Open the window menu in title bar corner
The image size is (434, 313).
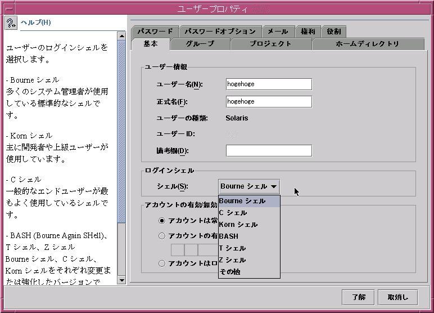point(8,8)
